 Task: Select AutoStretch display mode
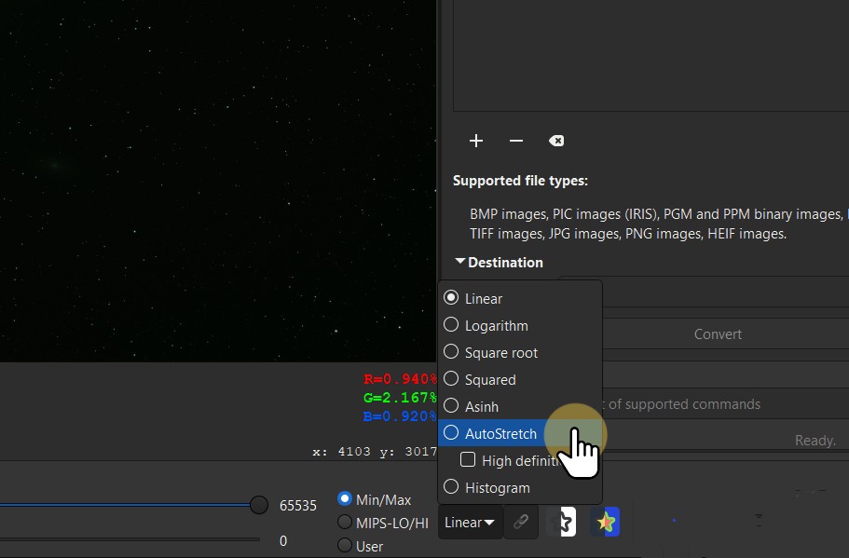pos(500,433)
